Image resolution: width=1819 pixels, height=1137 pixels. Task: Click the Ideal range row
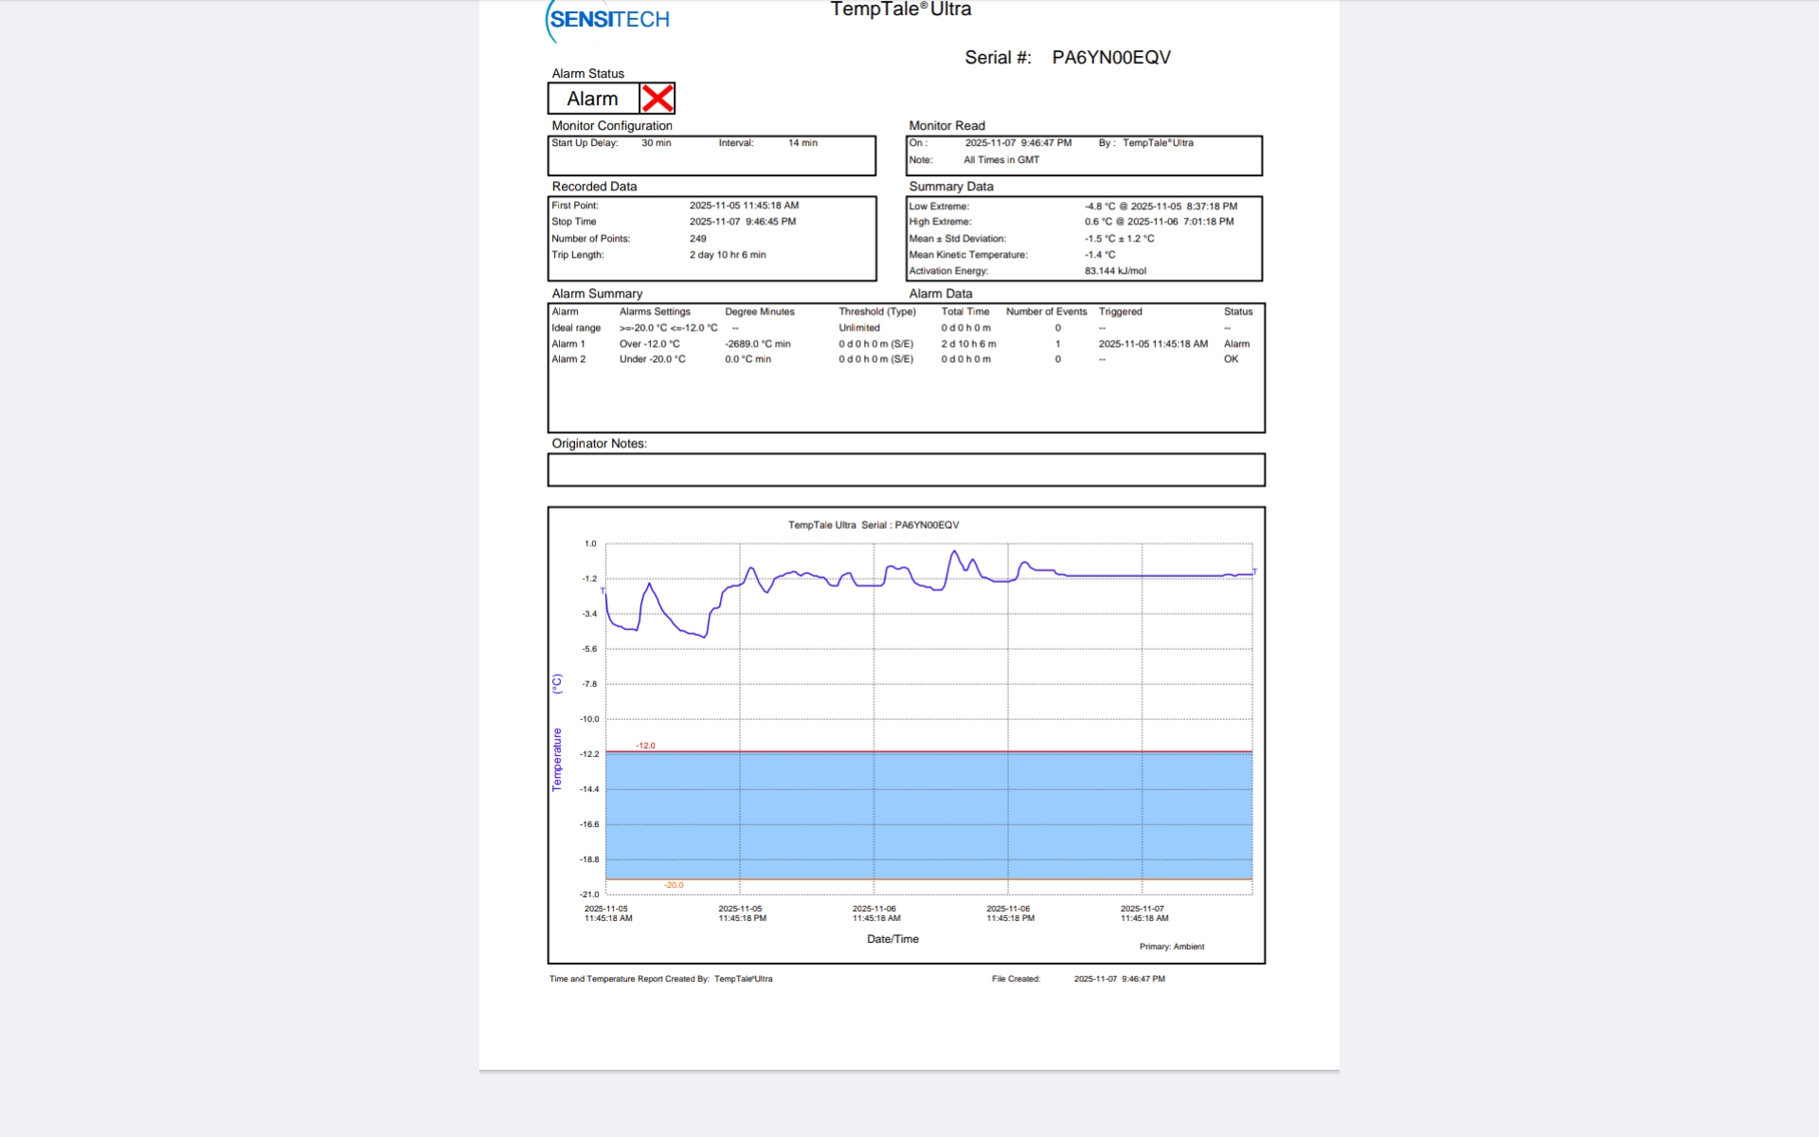coord(576,328)
